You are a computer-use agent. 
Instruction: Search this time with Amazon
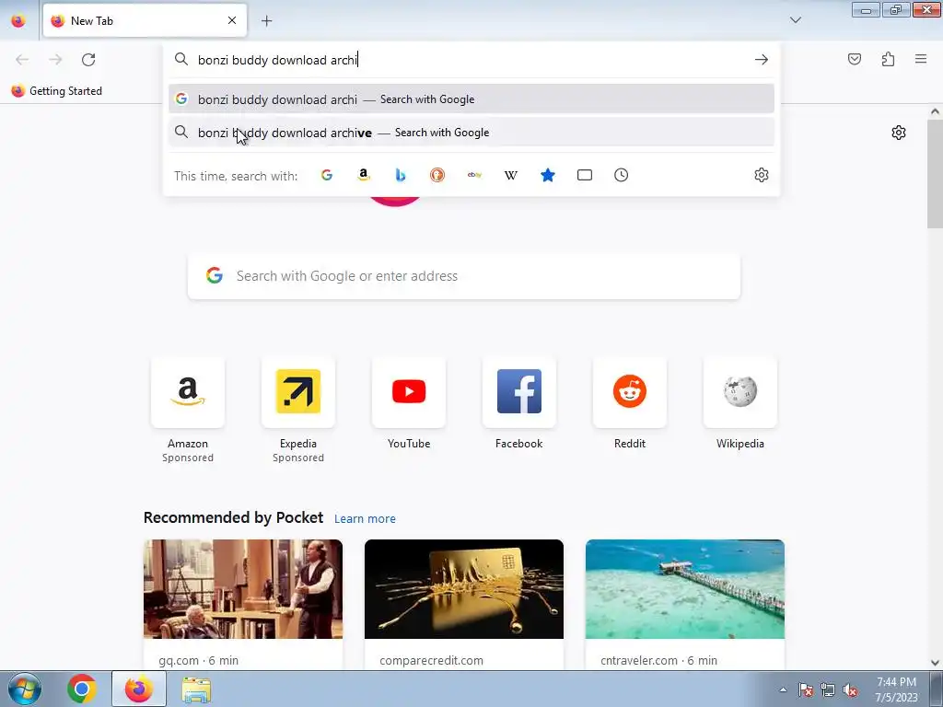(363, 175)
